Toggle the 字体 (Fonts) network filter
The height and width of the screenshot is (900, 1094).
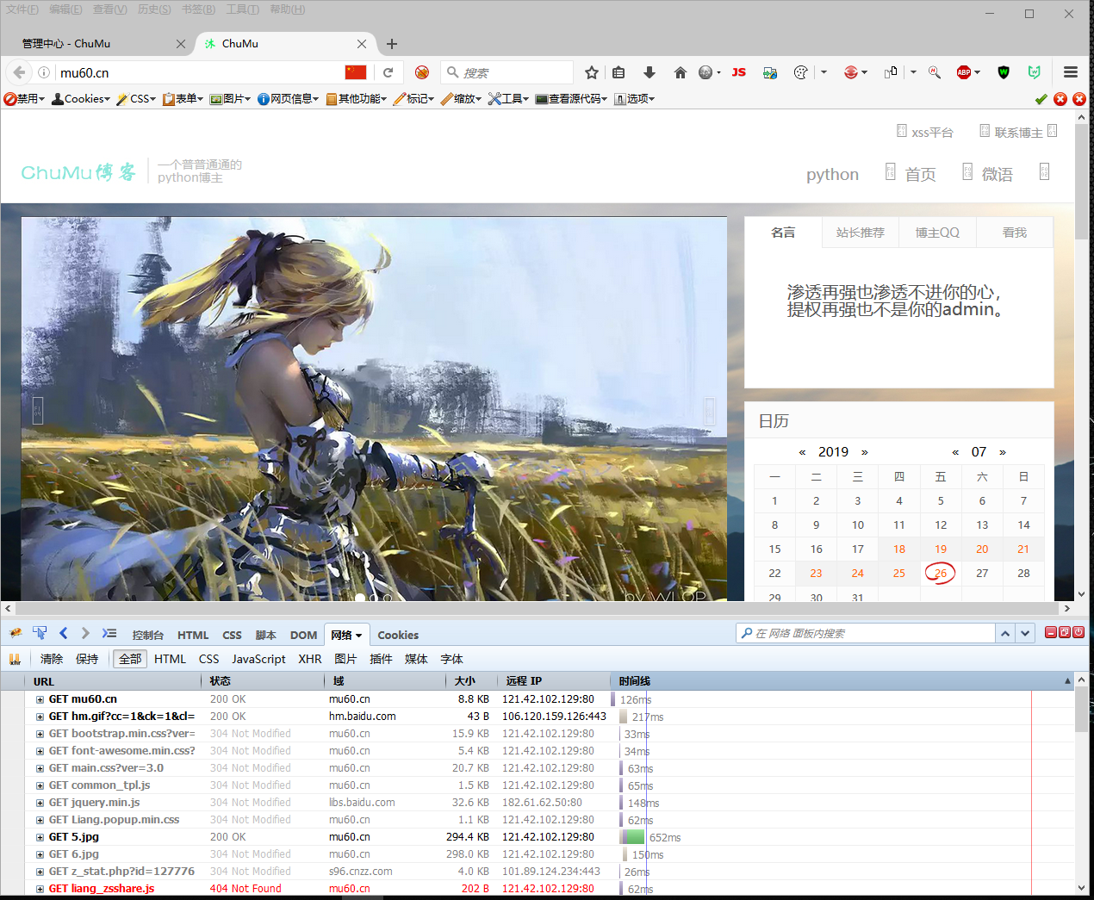click(x=451, y=659)
